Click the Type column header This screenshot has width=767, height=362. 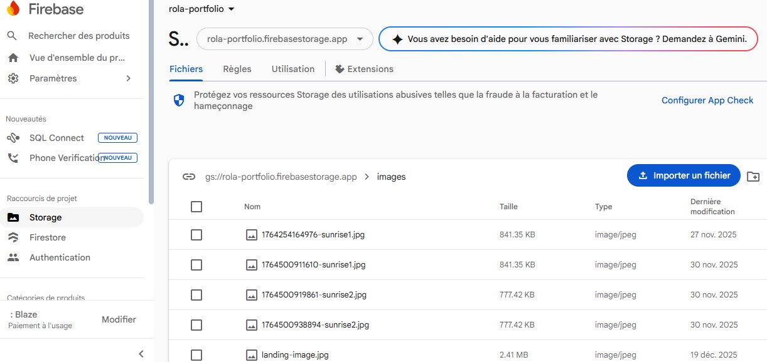tap(604, 207)
